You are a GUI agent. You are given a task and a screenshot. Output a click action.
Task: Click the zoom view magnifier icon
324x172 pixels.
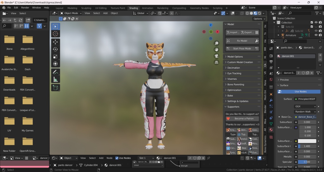(216, 43)
